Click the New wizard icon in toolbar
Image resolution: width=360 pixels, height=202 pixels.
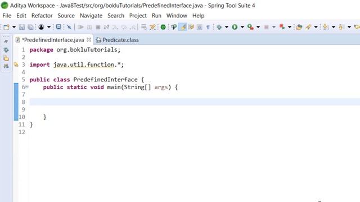[x=6, y=27]
